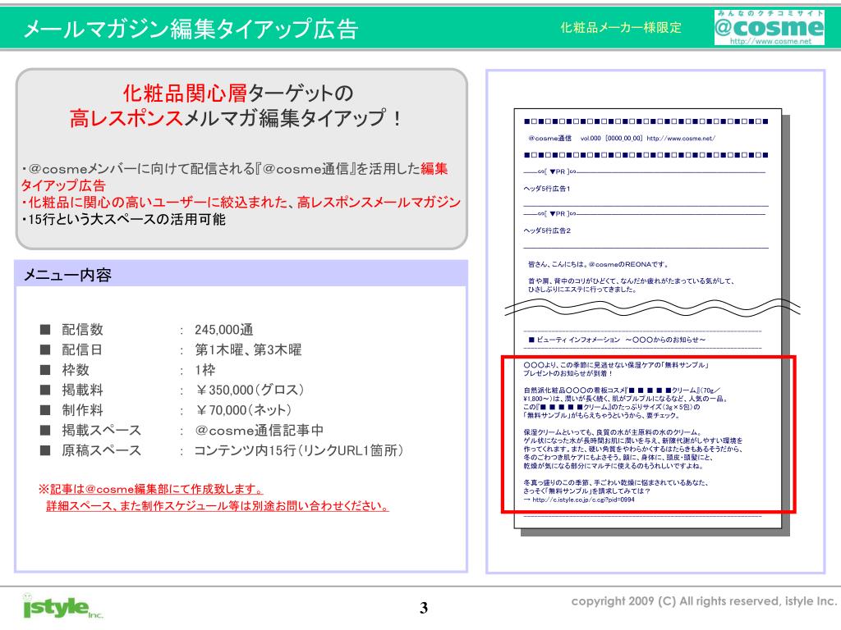Select the value コンテンツ内15行（リンクURL1箇所）
Screen dimensions: 841x630
coord(298,450)
